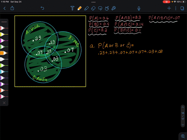Tap the handwritten P(A)=0.6 note
The height and width of the screenshot is (140, 187).
point(99,18)
